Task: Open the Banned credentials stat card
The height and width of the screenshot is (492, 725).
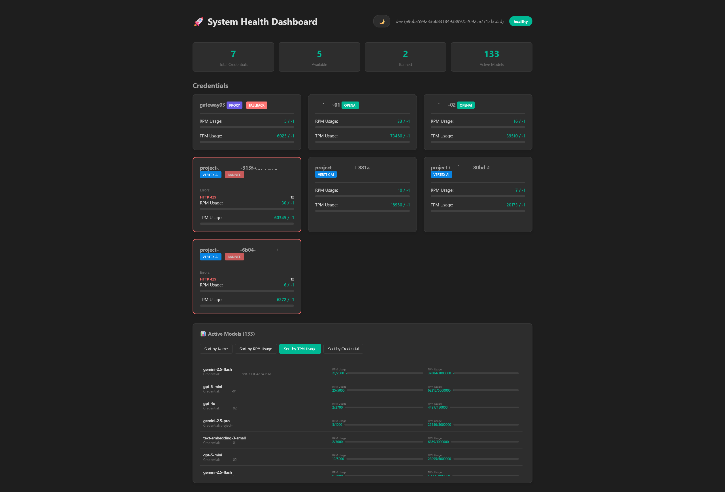Action: pyautogui.click(x=405, y=57)
